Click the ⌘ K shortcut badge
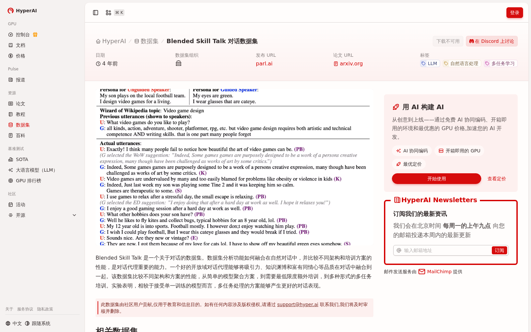Viewport: 531px width, 332px height. click(119, 13)
